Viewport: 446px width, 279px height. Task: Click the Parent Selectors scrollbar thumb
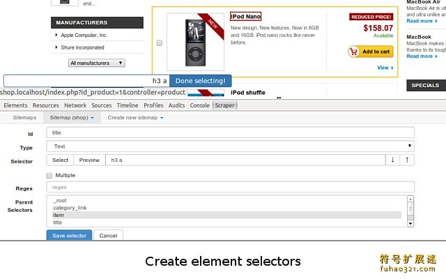tap(410, 209)
